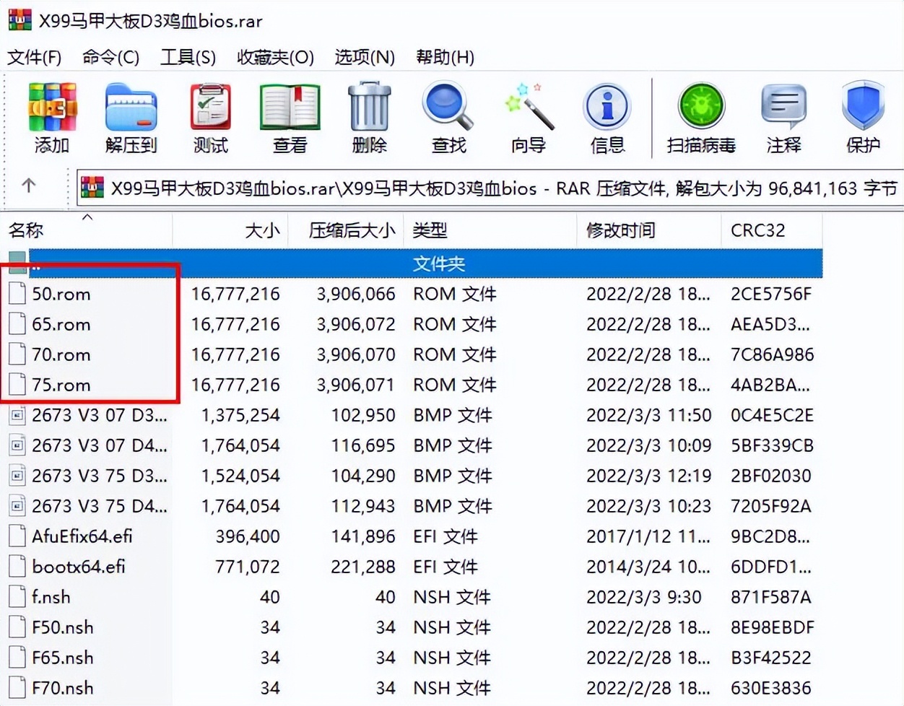Image resolution: width=904 pixels, height=706 pixels.
Task: Sort files by 压缩后大小 column header
Action: (351, 230)
